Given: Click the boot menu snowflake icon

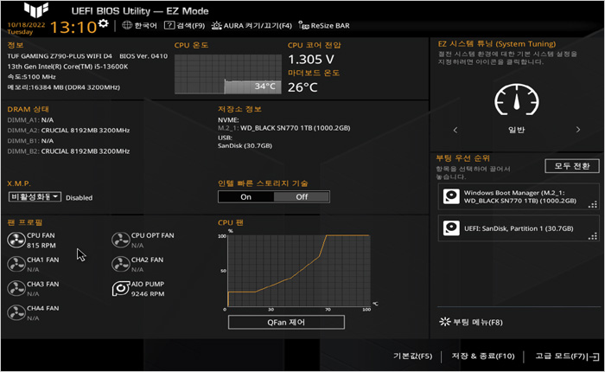Looking at the screenshot, I should coord(445,322).
